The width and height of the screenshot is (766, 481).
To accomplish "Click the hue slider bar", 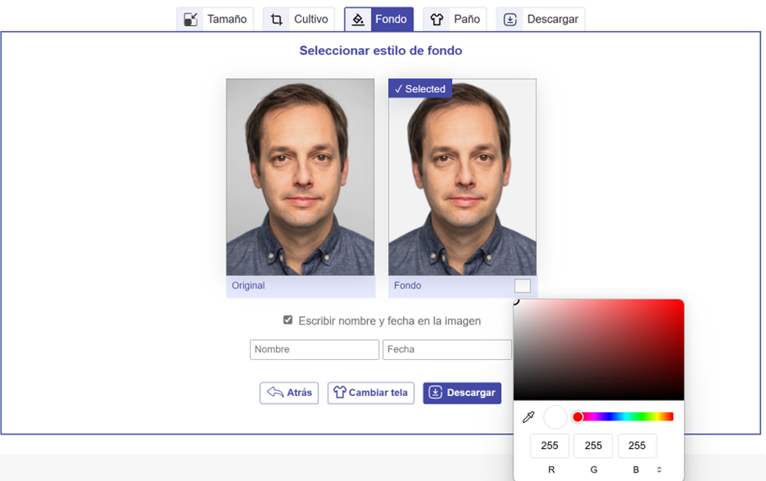I will click(x=625, y=416).
